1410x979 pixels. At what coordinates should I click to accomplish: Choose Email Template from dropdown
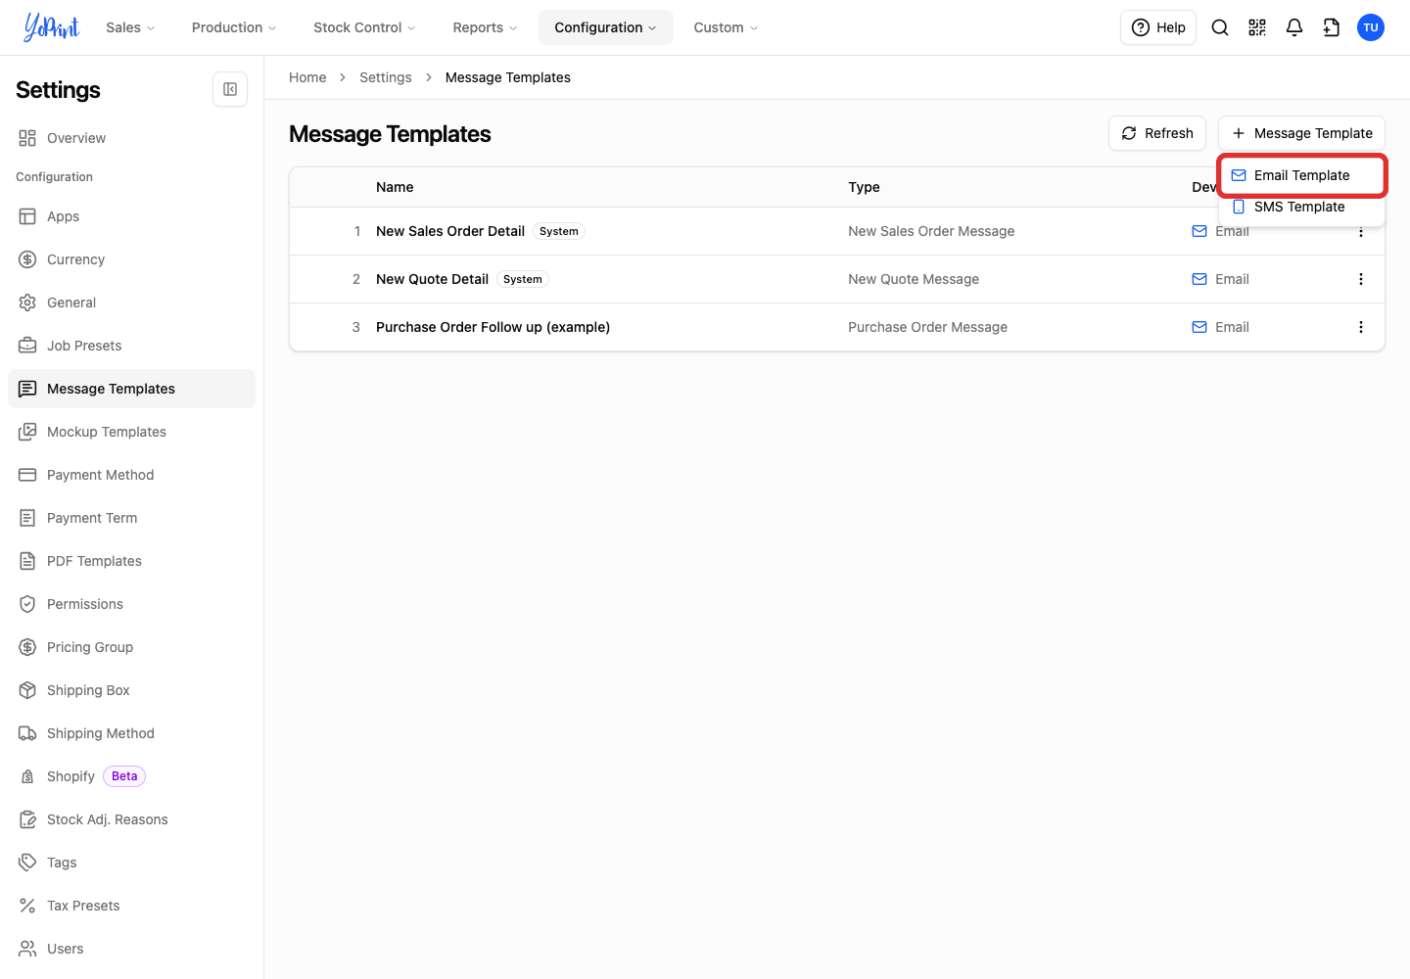(1302, 175)
